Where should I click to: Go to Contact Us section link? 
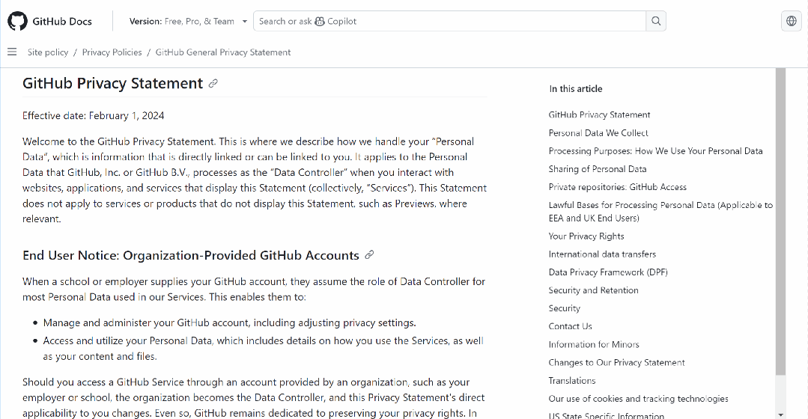tap(570, 326)
